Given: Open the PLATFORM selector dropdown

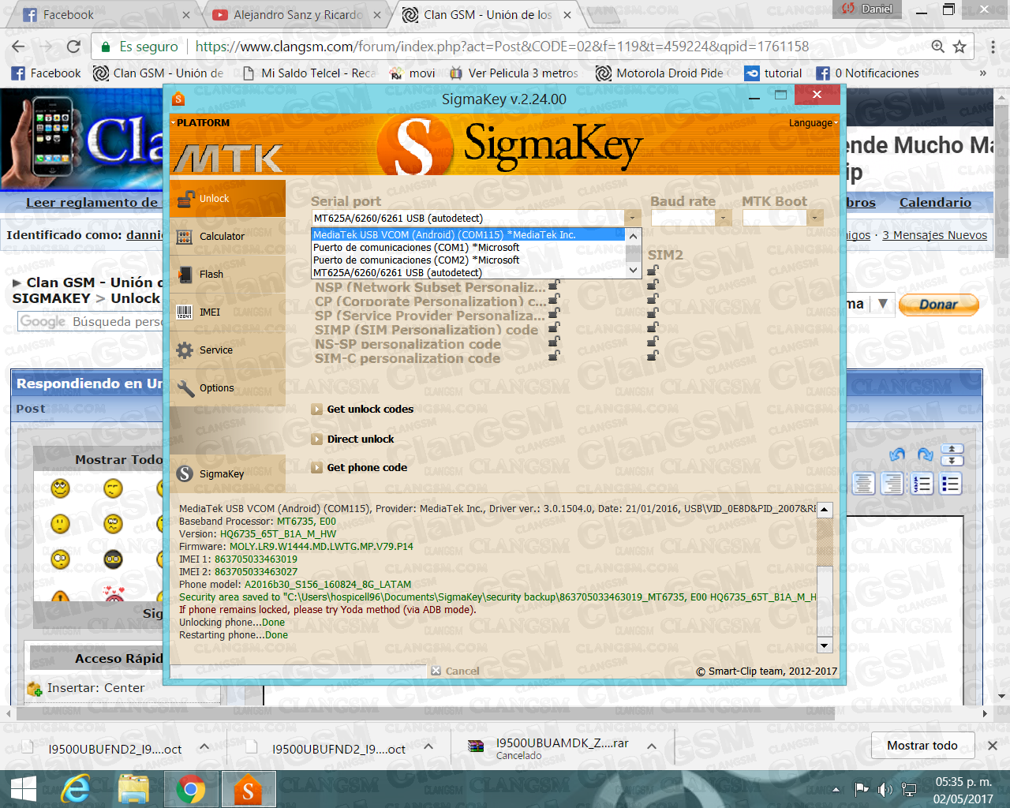Looking at the screenshot, I should [202, 123].
